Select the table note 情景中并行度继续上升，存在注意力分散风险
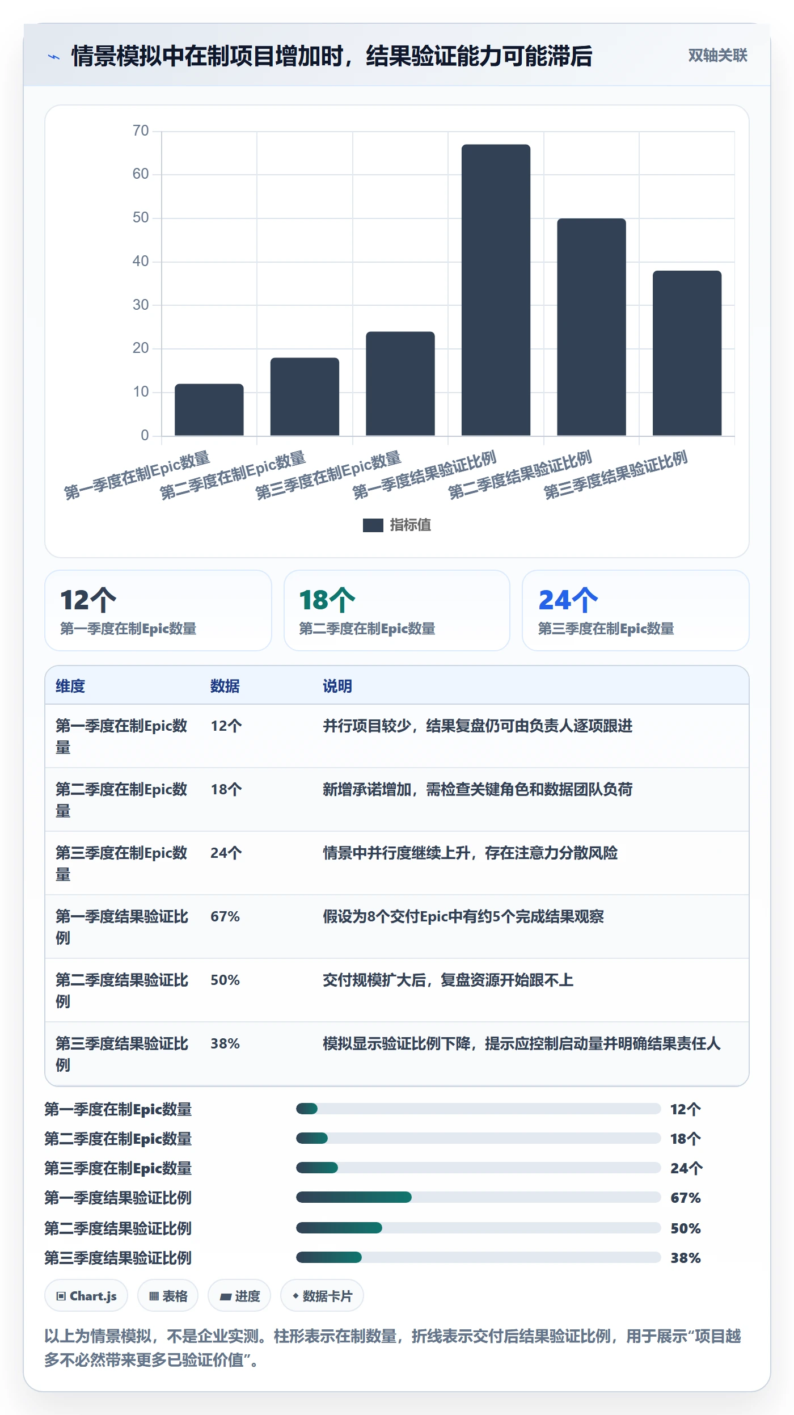The width and height of the screenshot is (794, 1415). coord(470,853)
